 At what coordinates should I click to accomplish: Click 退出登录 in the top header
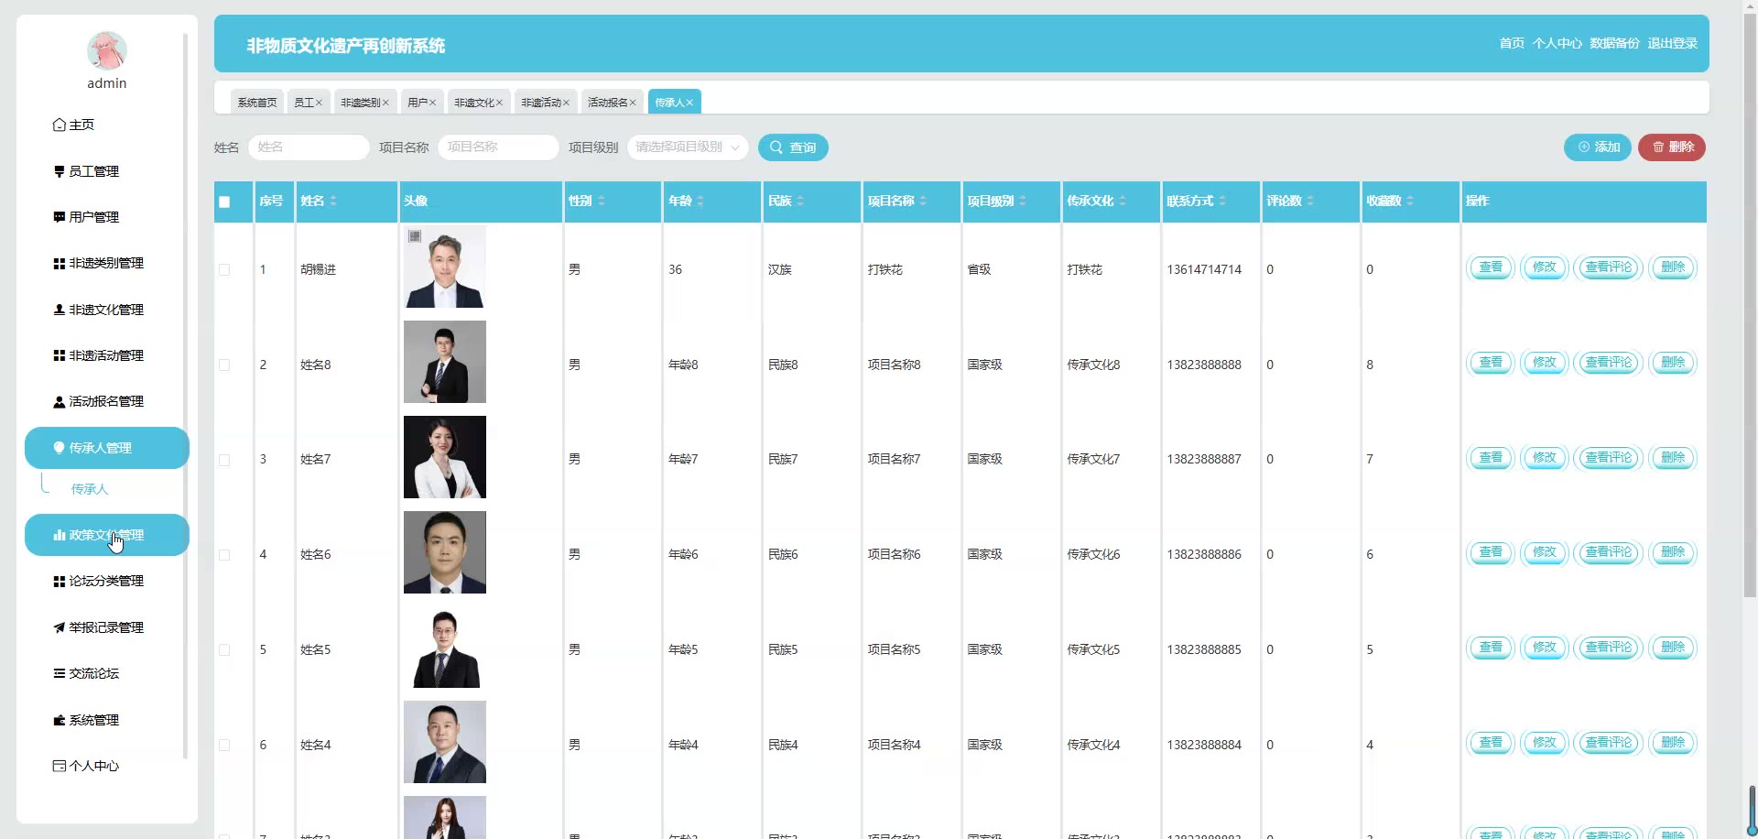point(1673,43)
